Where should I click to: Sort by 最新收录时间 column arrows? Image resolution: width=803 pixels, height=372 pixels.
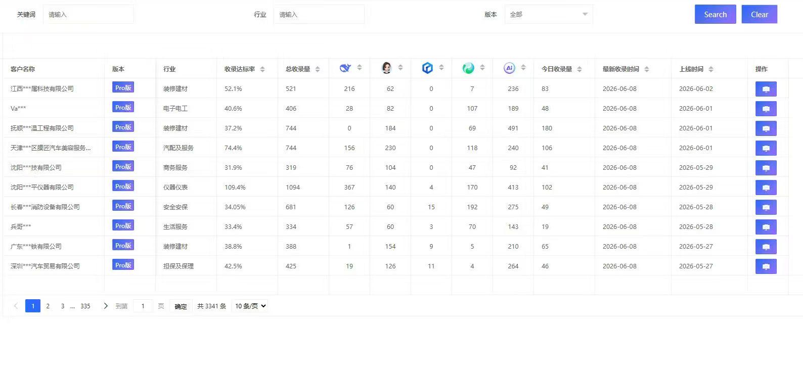pos(647,69)
